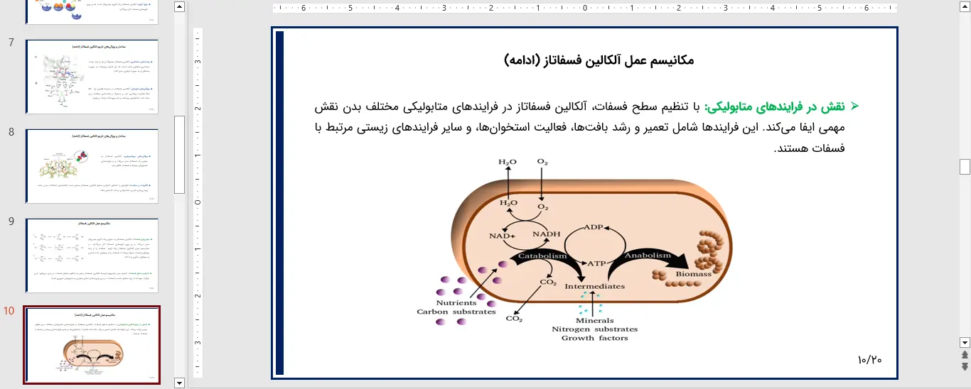Click the Nitrogen substrates label

click(595, 329)
